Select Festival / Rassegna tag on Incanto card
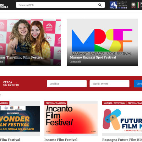 pos(56,103)
